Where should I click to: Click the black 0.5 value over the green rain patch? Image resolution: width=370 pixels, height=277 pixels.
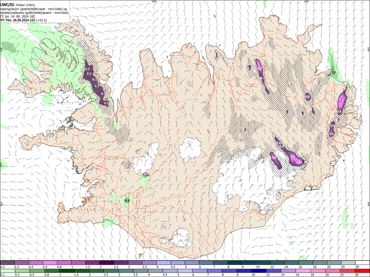[127, 201]
